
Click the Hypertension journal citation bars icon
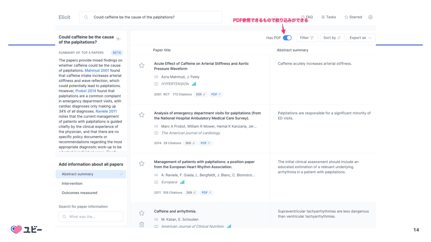[194, 84]
